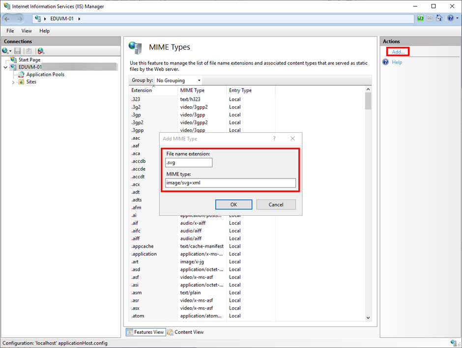Confirm the MIME type with OK
The width and height of the screenshot is (462, 348).
pos(233,204)
